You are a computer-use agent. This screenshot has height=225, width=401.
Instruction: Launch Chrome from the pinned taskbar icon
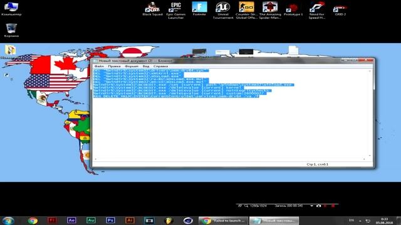pos(33,221)
